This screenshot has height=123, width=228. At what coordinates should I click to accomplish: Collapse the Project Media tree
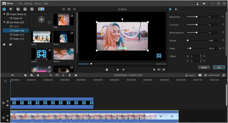tap(4, 14)
